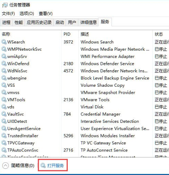169x175 pixels.
Task: Select the WdNisSvc service name
Action: (17, 71)
